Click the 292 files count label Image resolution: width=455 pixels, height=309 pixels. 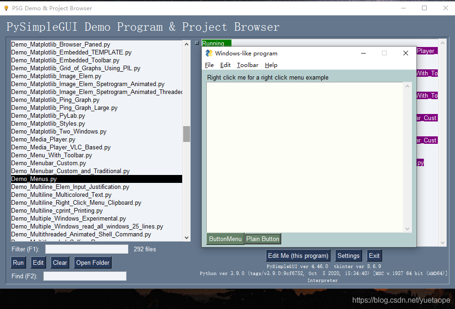[145, 249]
